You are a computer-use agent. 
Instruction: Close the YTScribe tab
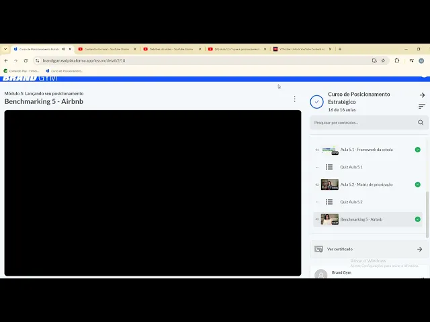(330, 49)
